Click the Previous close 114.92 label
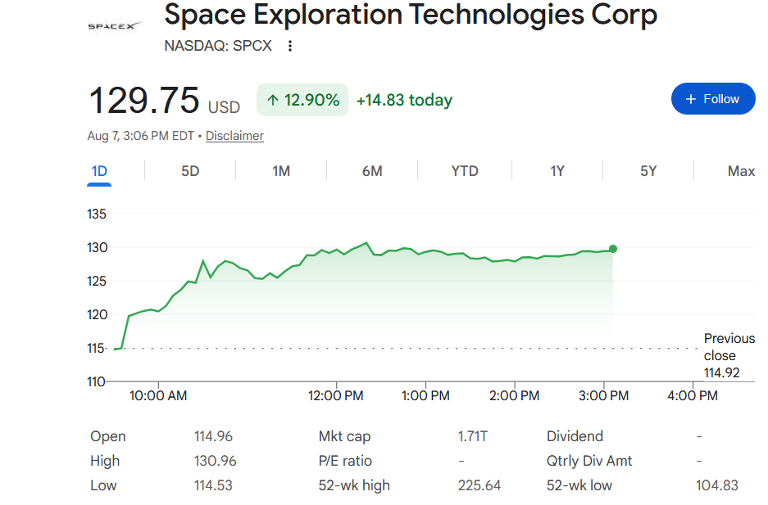This screenshot has width=768, height=505. [x=729, y=355]
